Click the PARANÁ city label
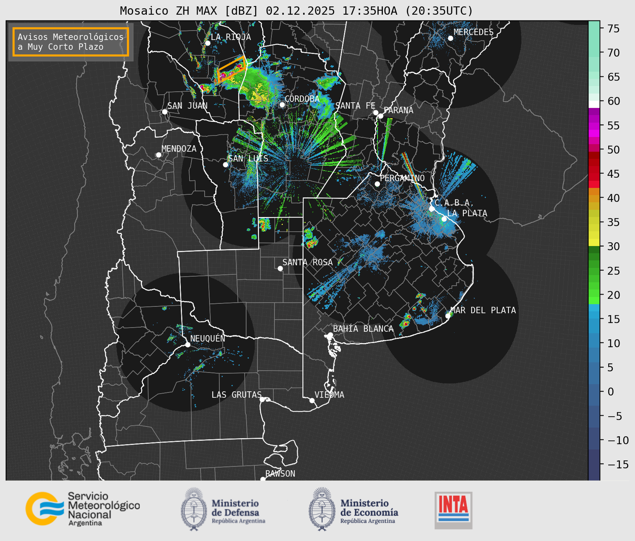The image size is (635, 541). point(398,110)
